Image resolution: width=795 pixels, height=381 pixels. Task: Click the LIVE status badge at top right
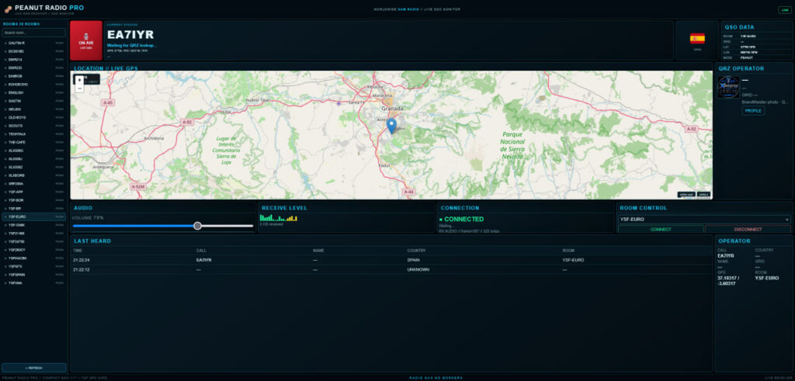pyautogui.click(x=785, y=9)
